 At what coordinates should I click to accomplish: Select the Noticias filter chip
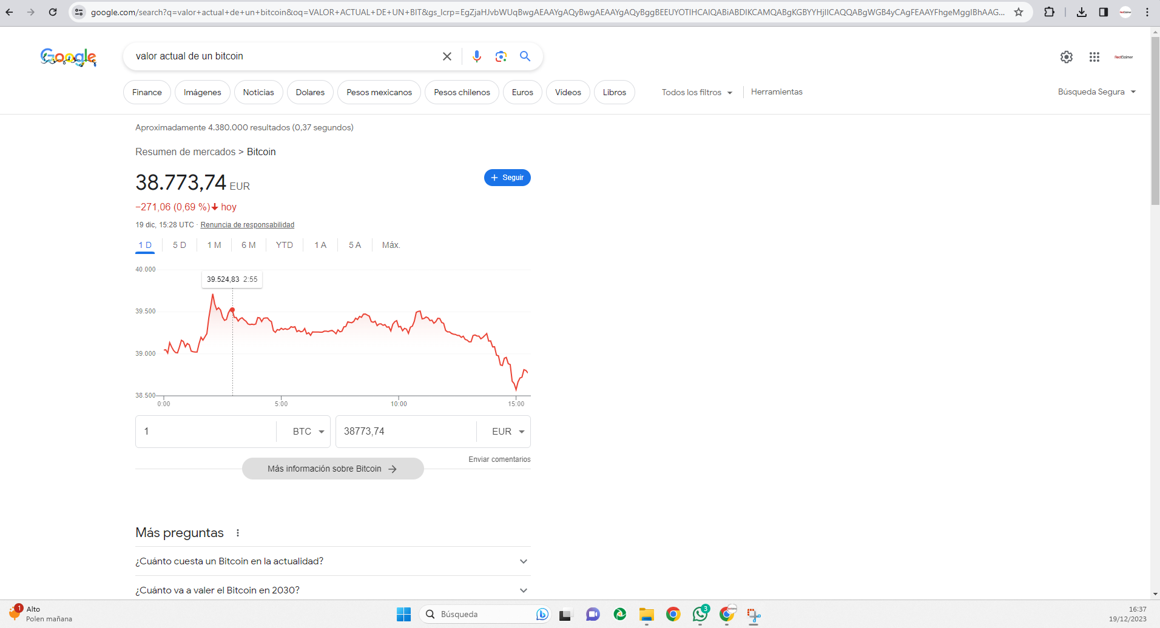click(258, 92)
